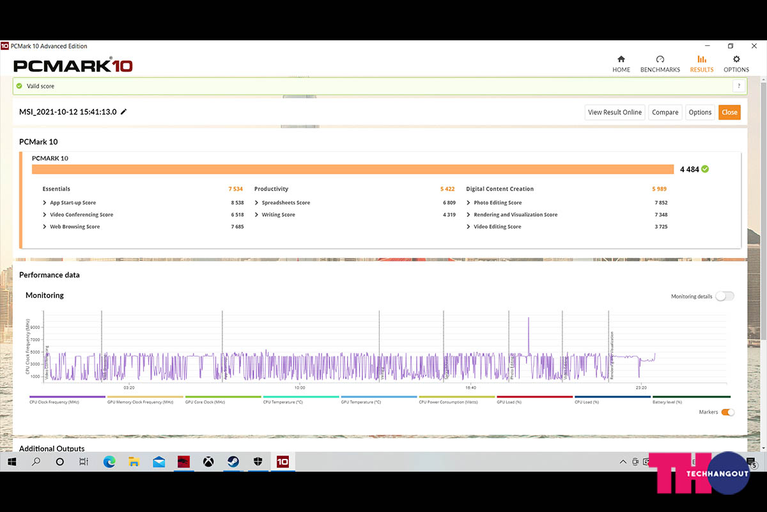Image resolution: width=767 pixels, height=512 pixels.
Task: Click the PCMark 10 title bar app icon
Action: (x=4, y=46)
